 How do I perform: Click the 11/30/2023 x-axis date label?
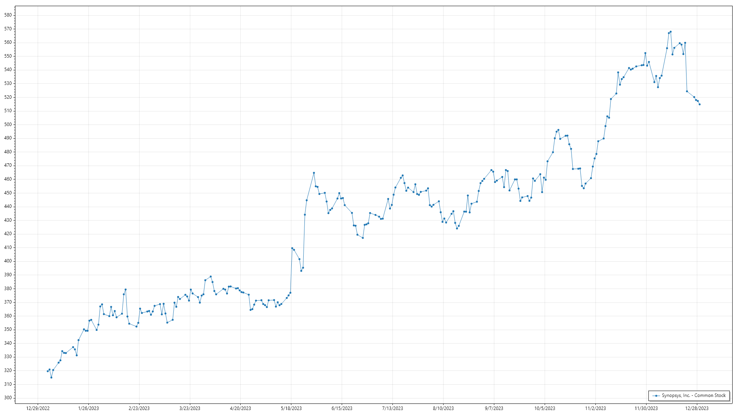(646, 408)
